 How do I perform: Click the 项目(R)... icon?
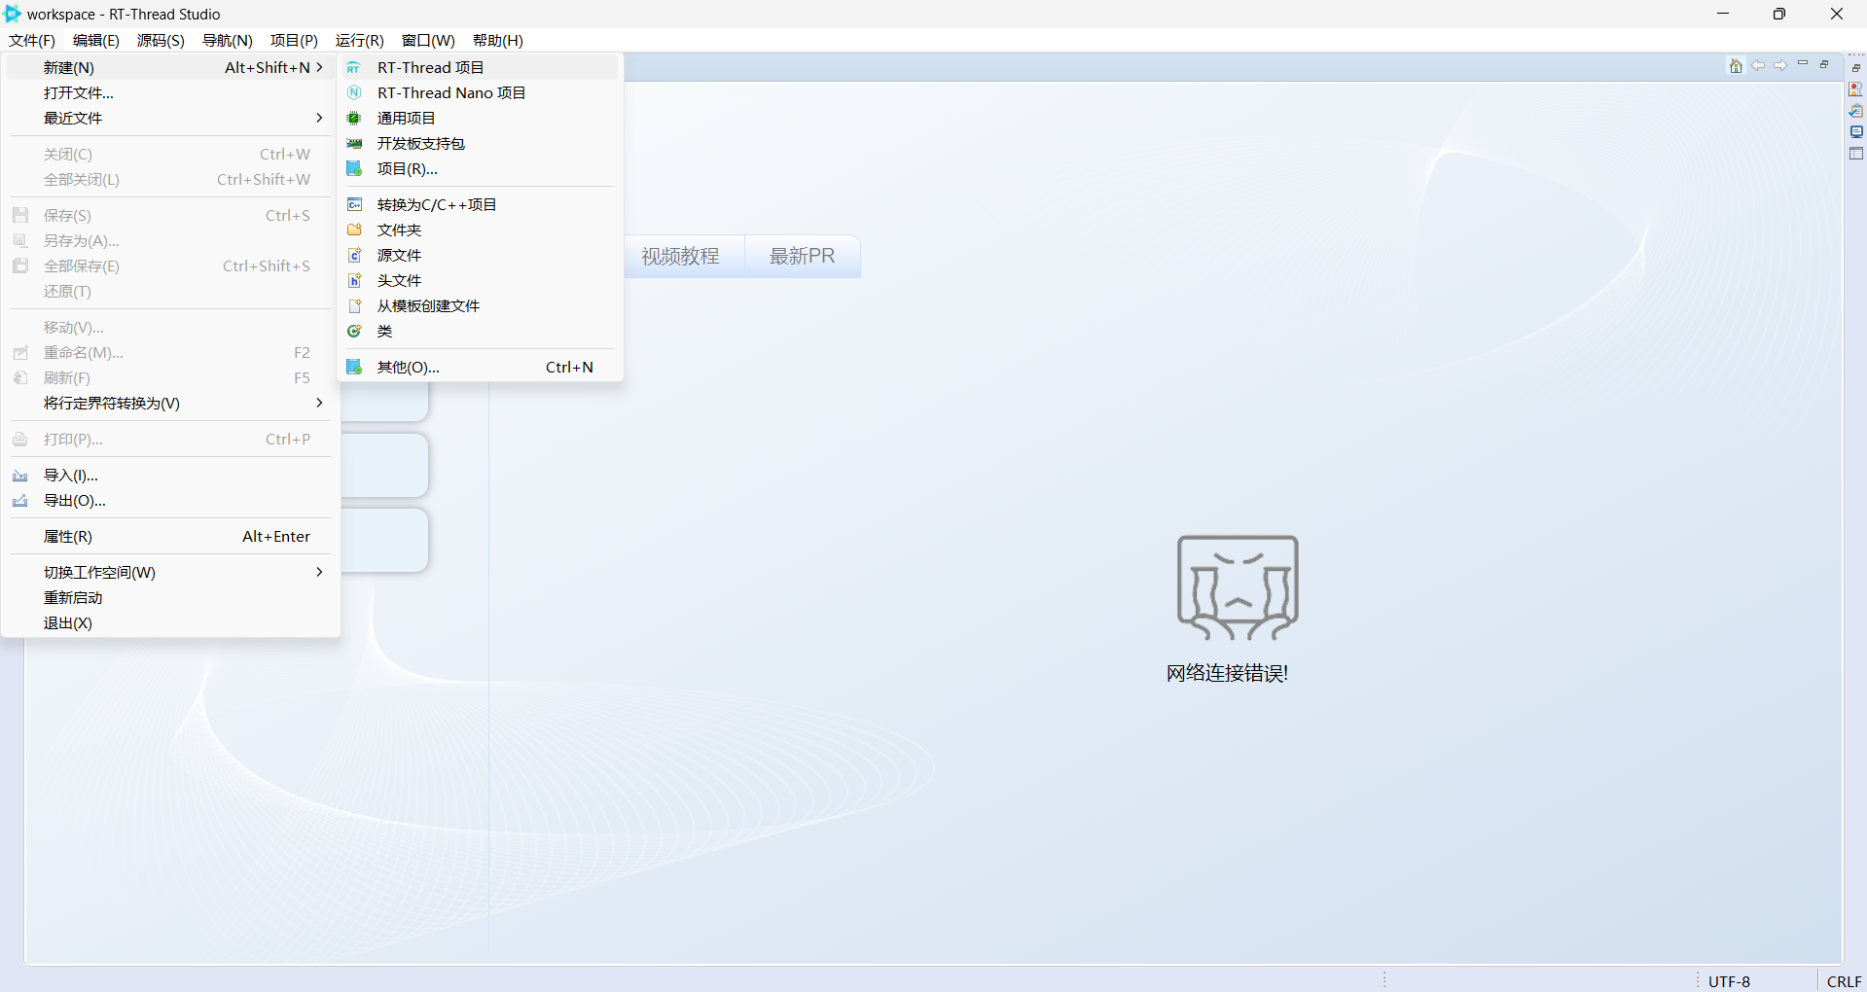pyautogui.click(x=355, y=168)
